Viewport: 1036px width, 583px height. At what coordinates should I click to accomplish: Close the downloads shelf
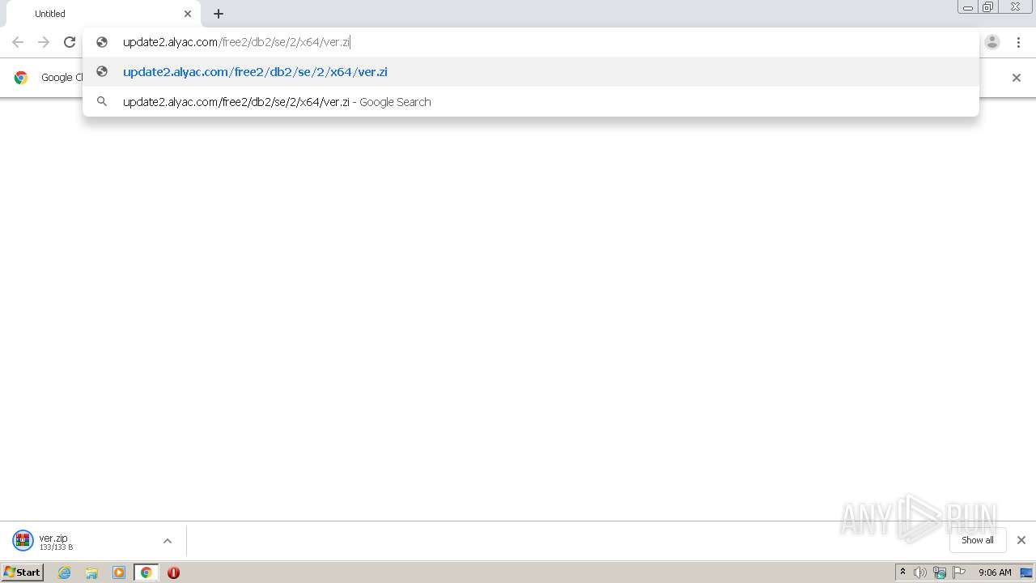1021,540
